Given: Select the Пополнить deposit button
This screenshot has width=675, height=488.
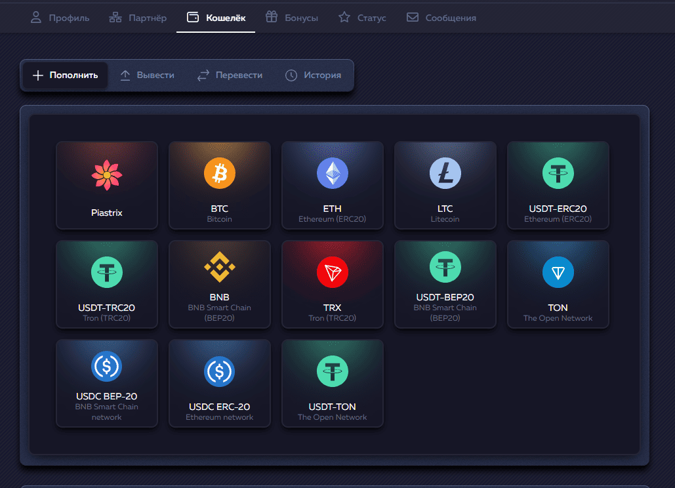Looking at the screenshot, I should point(65,75).
